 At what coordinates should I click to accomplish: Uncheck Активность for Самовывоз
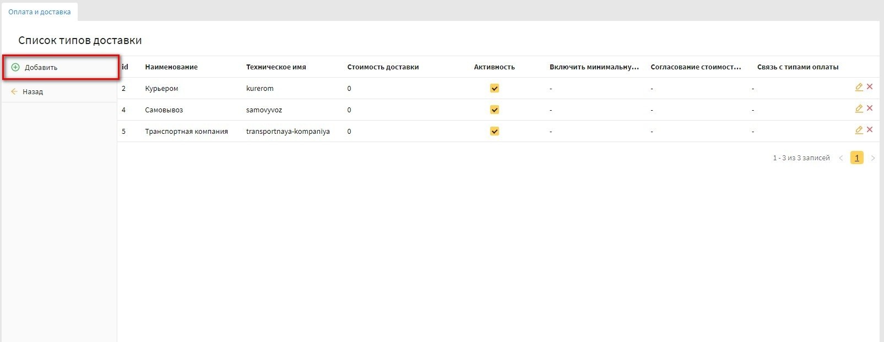[494, 110]
